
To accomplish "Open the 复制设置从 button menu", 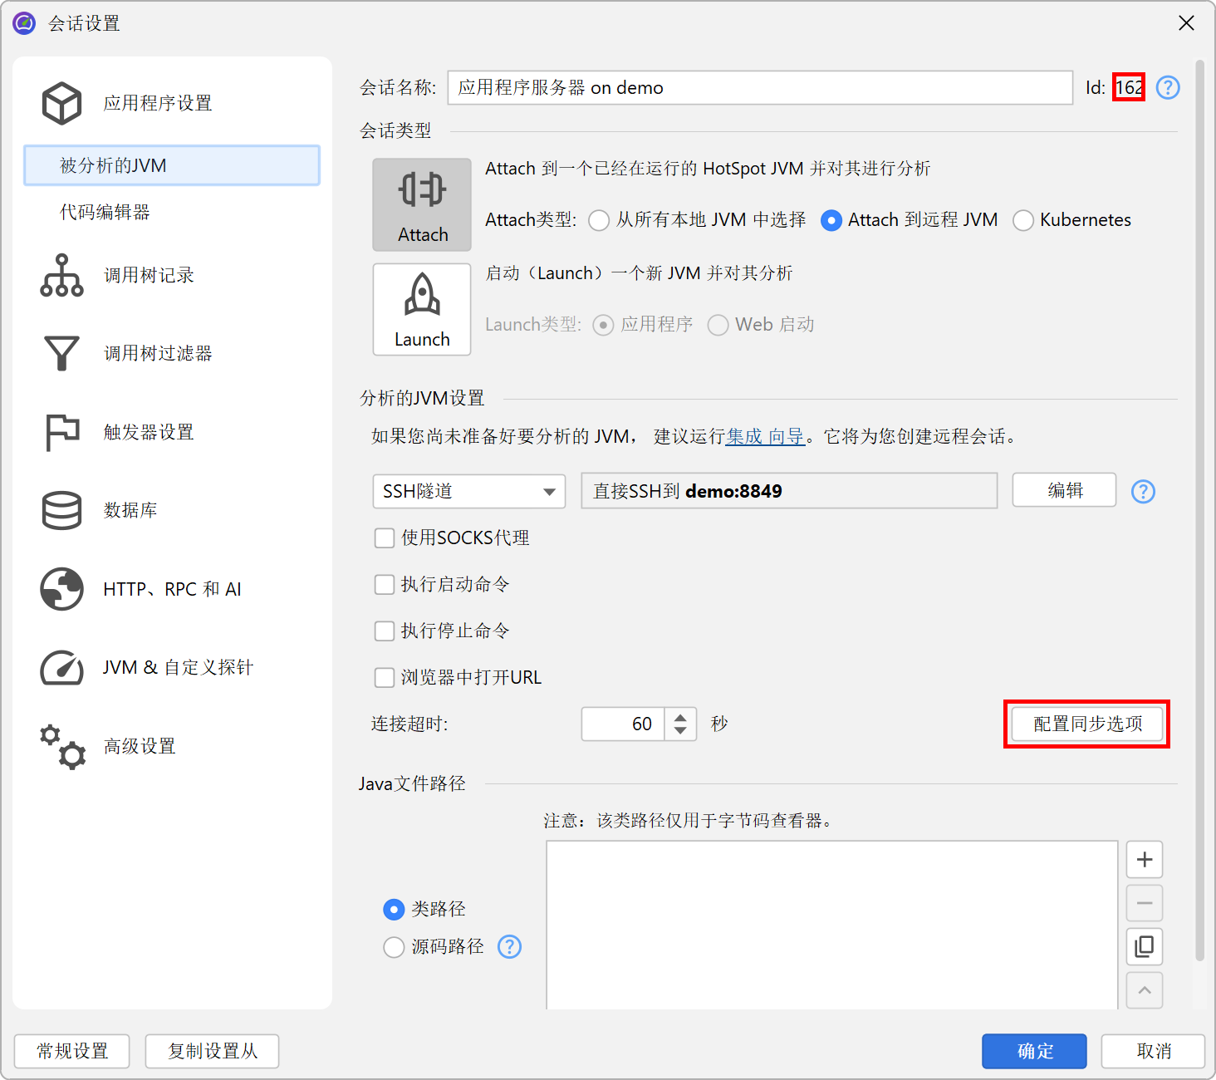I will [x=212, y=1051].
